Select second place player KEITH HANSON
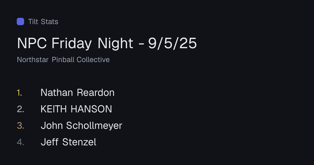 pos(76,109)
